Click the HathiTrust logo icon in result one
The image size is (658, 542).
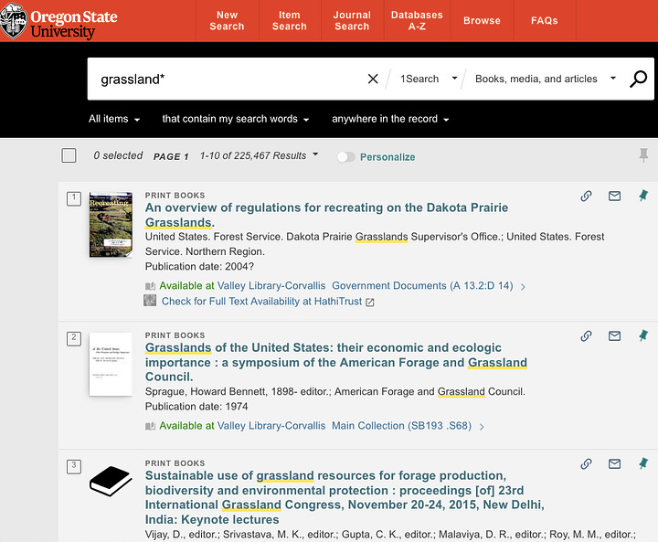coord(150,301)
